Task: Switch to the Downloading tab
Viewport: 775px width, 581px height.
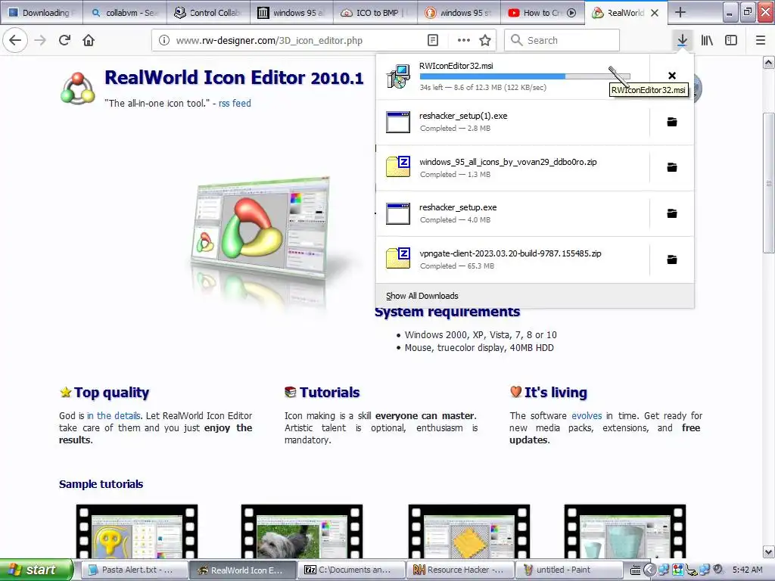Action: coord(42,13)
